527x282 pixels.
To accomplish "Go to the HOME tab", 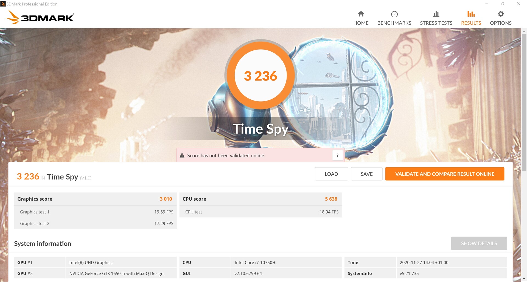I will coord(361,23).
